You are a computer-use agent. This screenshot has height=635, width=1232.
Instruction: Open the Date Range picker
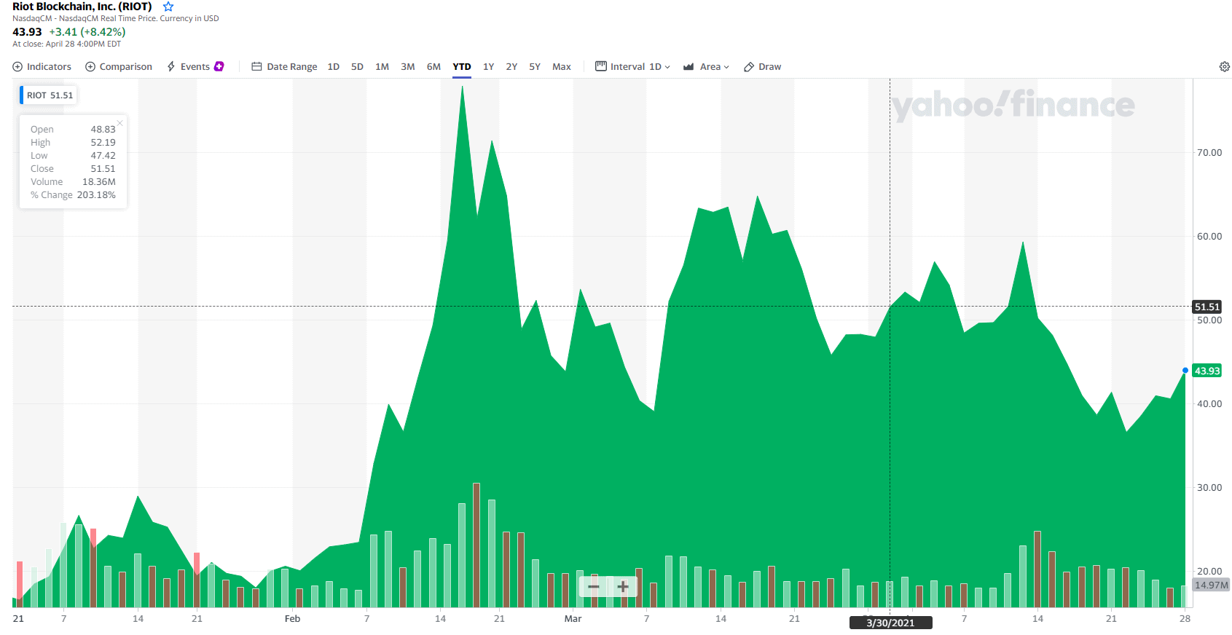pyautogui.click(x=284, y=66)
